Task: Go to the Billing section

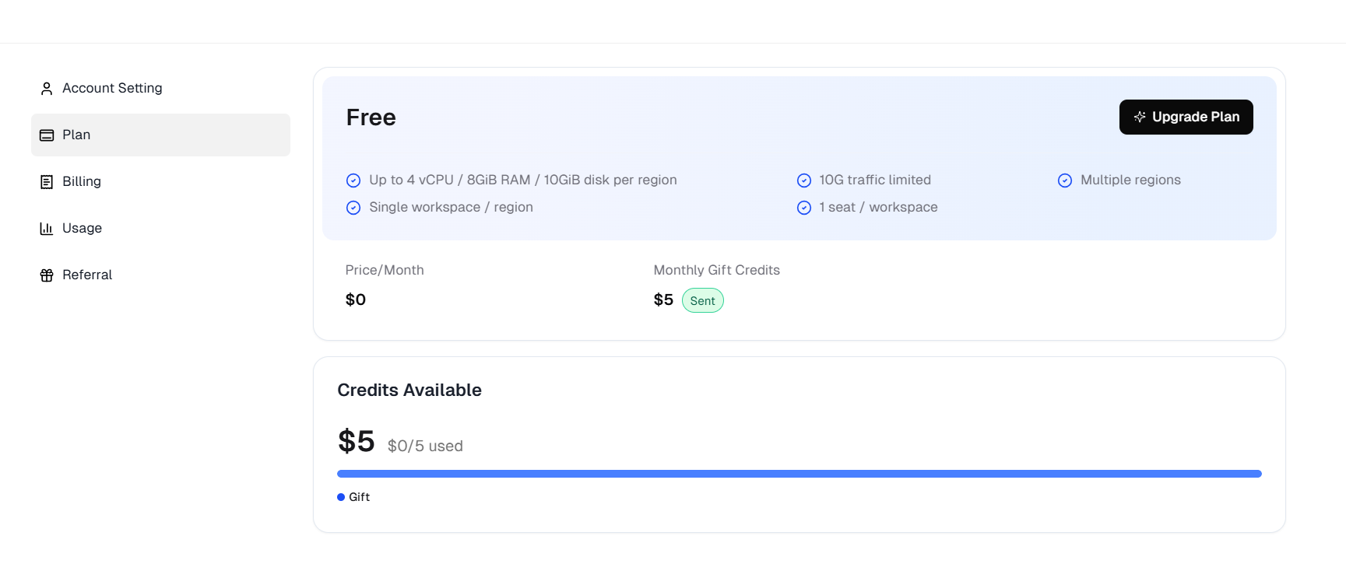Action: point(82,182)
